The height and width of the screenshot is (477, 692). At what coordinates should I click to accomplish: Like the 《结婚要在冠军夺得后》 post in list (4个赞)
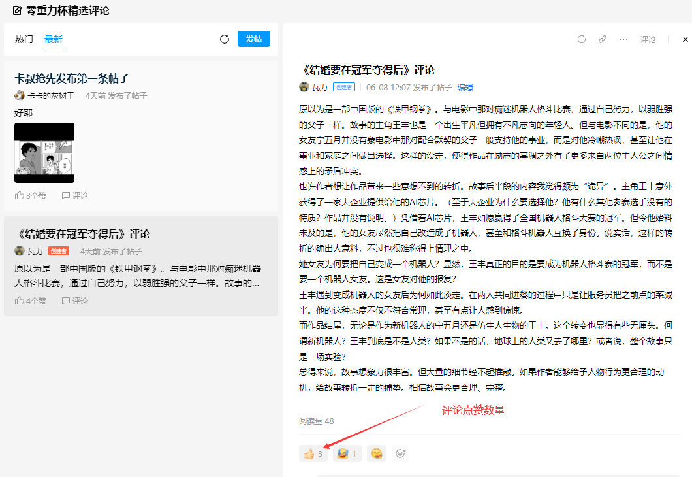click(31, 301)
